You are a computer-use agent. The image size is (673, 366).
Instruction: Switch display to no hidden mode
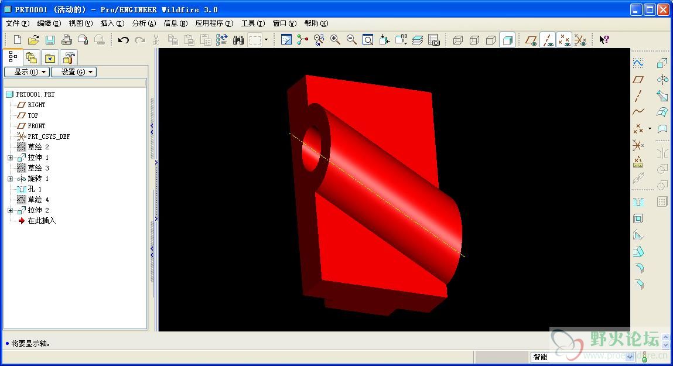(x=491, y=40)
